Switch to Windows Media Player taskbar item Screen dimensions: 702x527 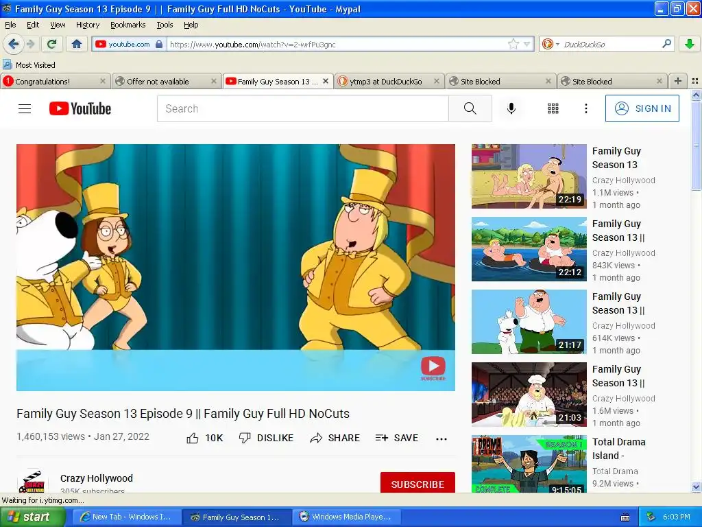347,517
